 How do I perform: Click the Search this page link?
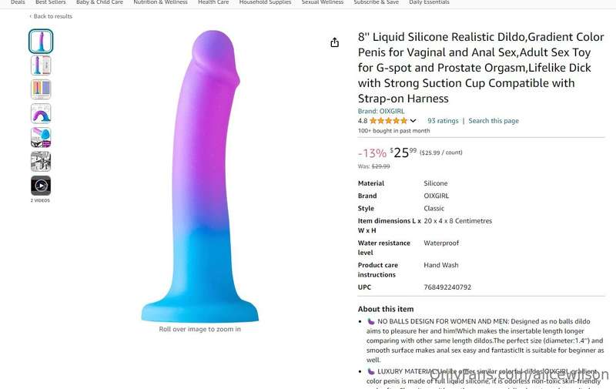494,121
